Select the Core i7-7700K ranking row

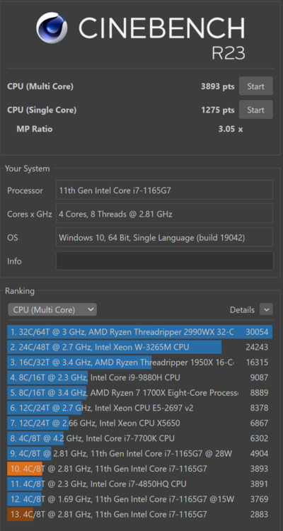140,438
